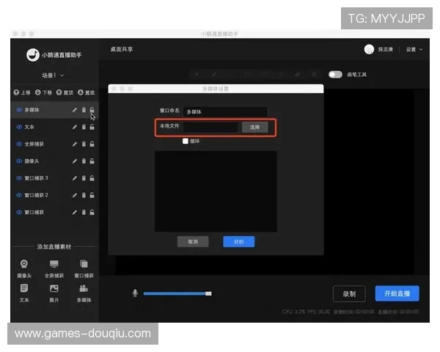Toggle the 画笔工具 brush tool switch
The image size is (440, 352).
pyautogui.click(x=335, y=74)
